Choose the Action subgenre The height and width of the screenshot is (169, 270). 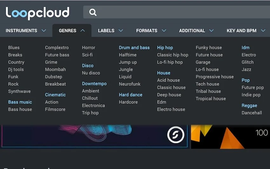coord(52,102)
